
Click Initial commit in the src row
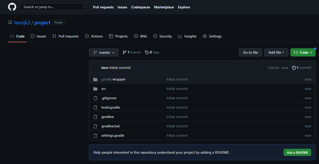(x=177, y=89)
